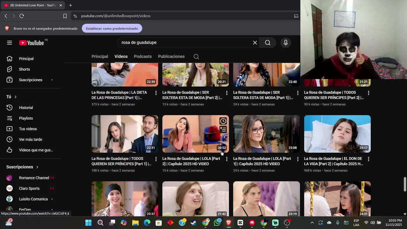The width and height of the screenshot is (407, 229).
Task: Open the 23:08 LOLA Part 1 thumbnail
Action: click(x=266, y=134)
